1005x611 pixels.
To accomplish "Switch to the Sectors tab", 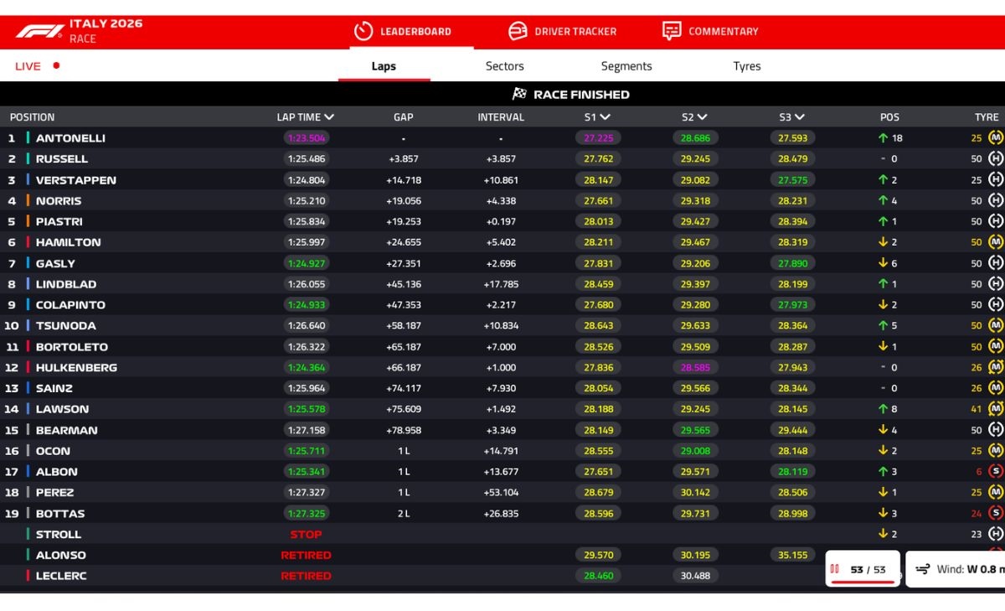I will point(504,66).
